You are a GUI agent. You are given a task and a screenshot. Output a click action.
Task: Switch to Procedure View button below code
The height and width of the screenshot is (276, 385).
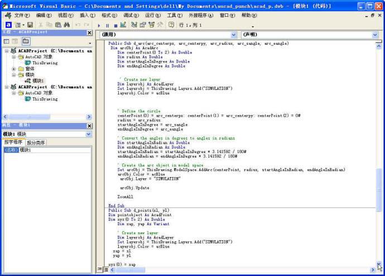point(100,269)
